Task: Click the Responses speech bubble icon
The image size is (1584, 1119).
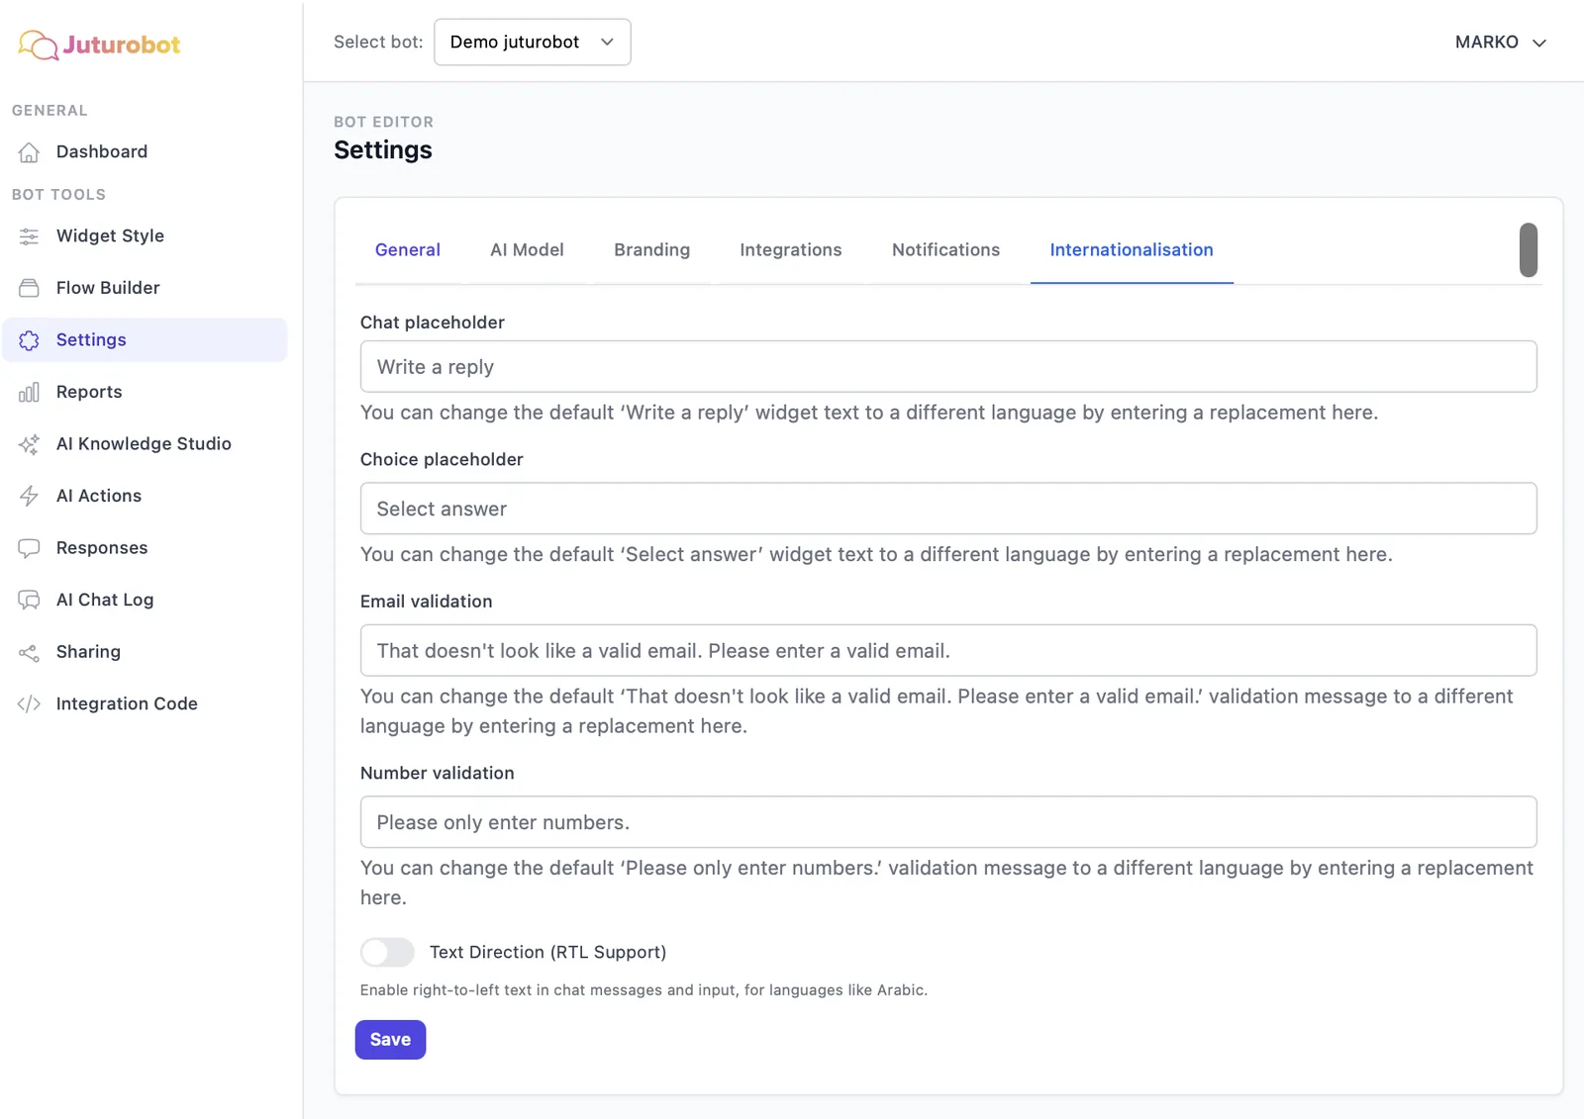Action: click(29, 548)
